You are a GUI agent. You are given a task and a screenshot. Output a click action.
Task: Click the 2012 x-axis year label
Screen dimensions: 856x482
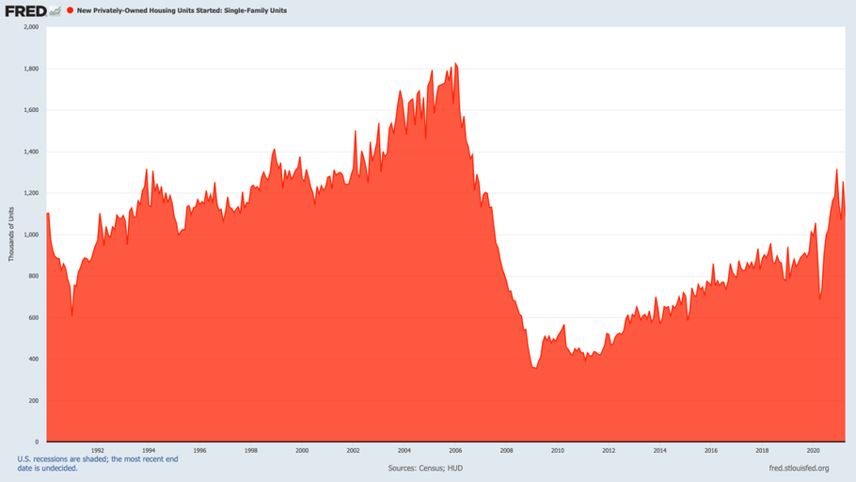[609, 451]
